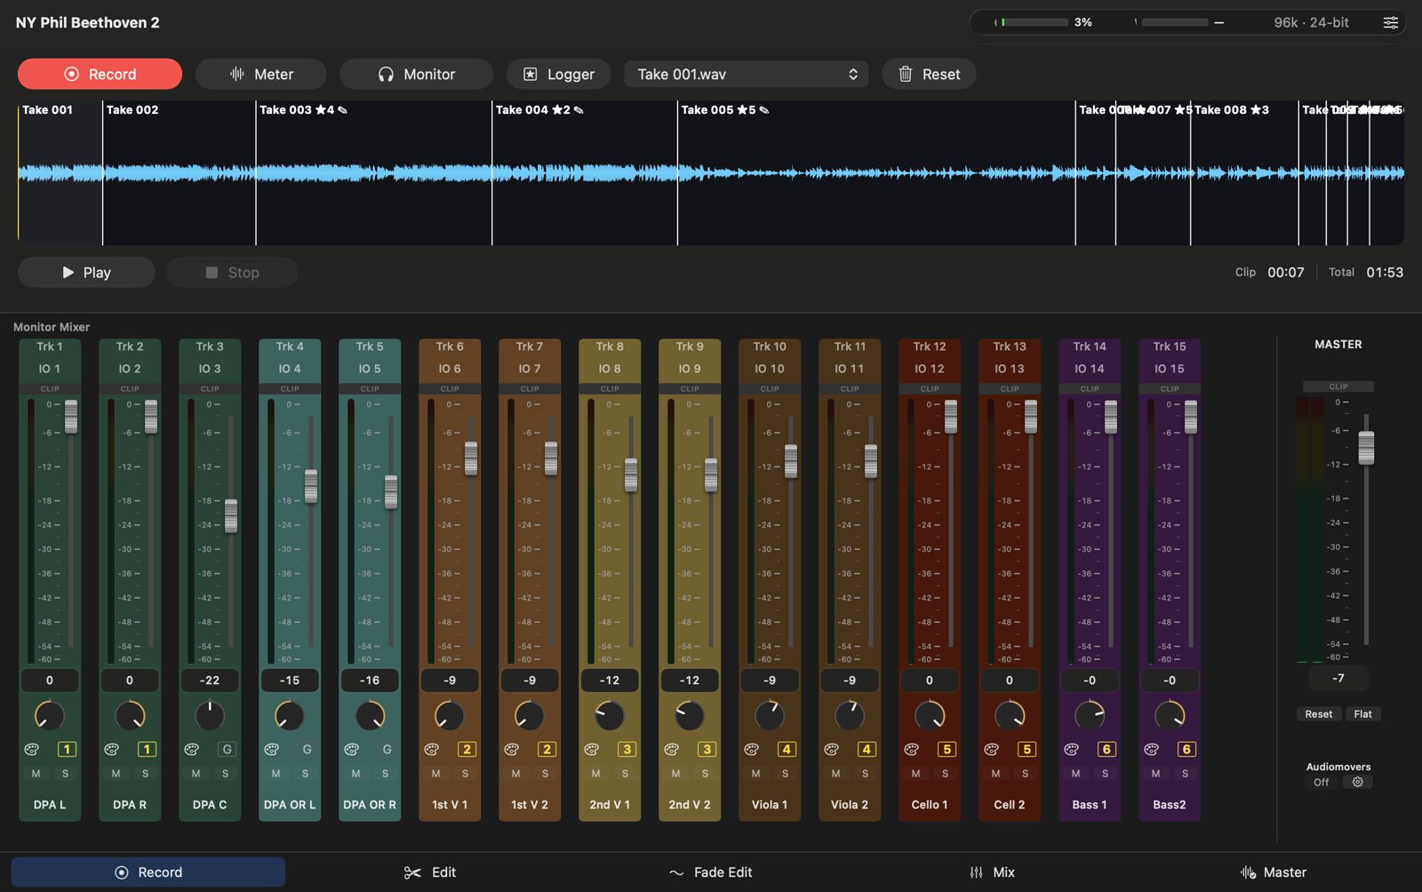Open group selector 6 on Bass 1 track
1422x892 pixels.
(x=1106, y=749)
